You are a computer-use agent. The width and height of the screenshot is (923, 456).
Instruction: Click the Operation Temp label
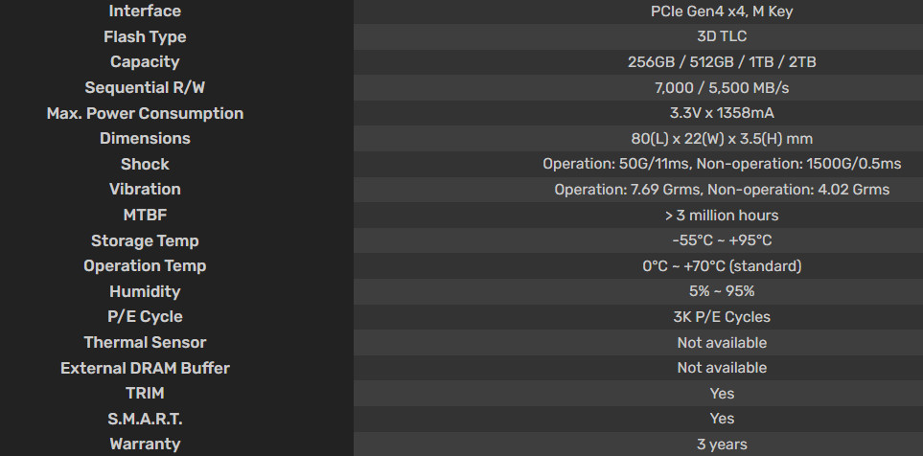pos(145,266)
